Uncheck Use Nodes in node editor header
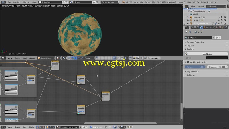This screenshot has width=229, height=129. click(x=91, y=127)
